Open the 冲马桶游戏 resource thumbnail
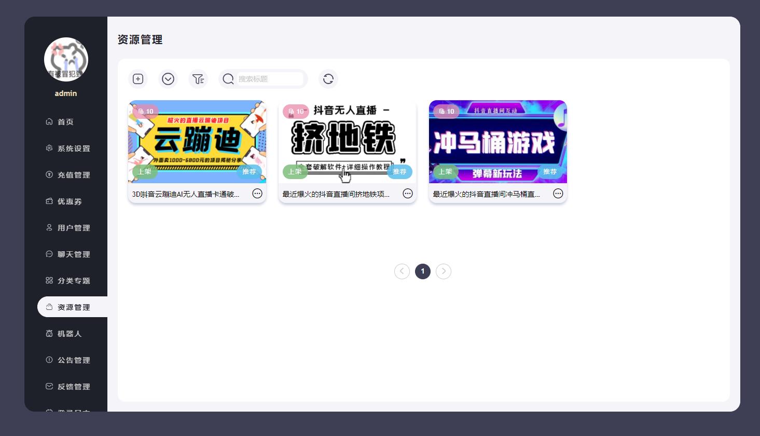Viewport: 760px width, 436px height. (498, 143)
